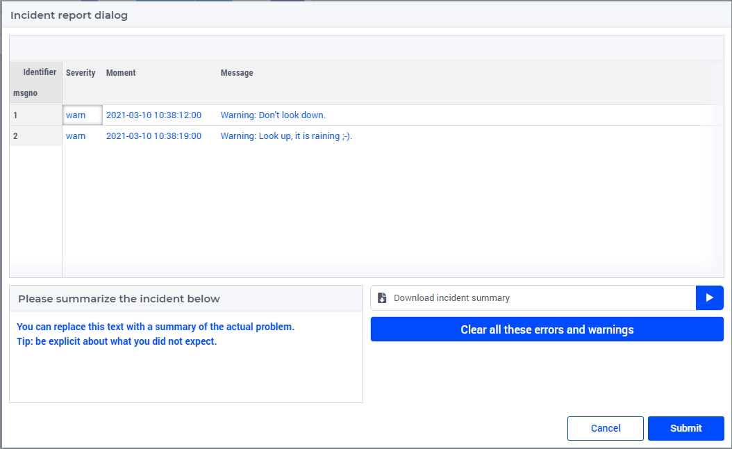Select the warn severity cell in row 1
The height and width of the screenshot is (449, 732).
click(82, 115)
